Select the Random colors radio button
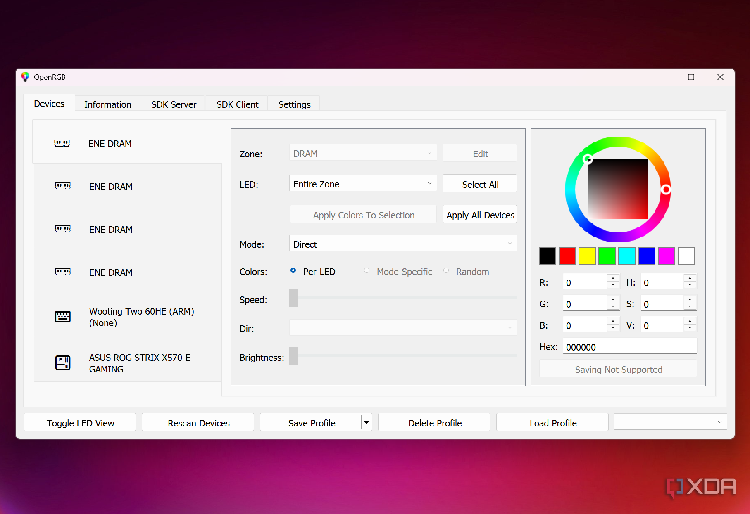This screenshot has width=750, height=514. 446,271
